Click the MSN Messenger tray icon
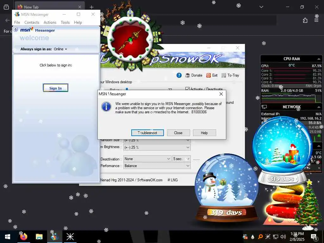The image size is (324, 243). pos(245,237)
